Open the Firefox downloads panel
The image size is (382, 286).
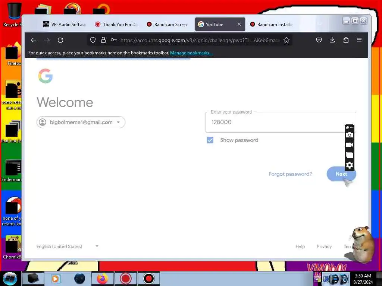pyautogui.click(x=332, y=40)
